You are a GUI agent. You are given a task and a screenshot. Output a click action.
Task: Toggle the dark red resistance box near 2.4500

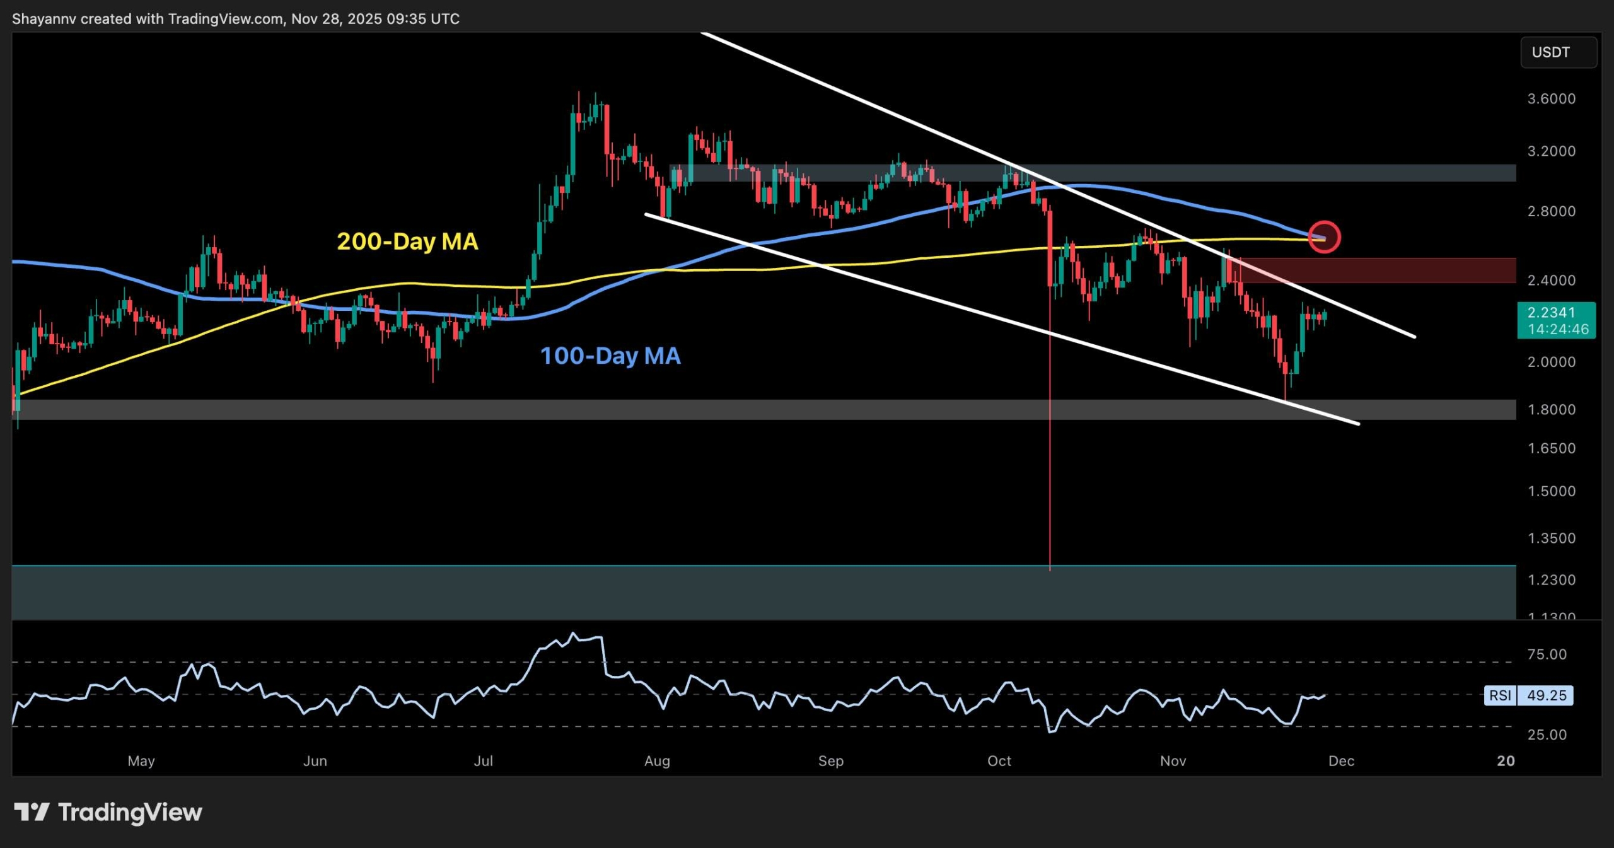pyautogui.click(x=1419, y=271)
